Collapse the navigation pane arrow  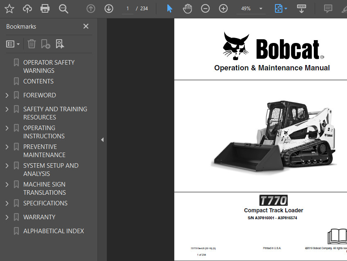click(102, 140)
